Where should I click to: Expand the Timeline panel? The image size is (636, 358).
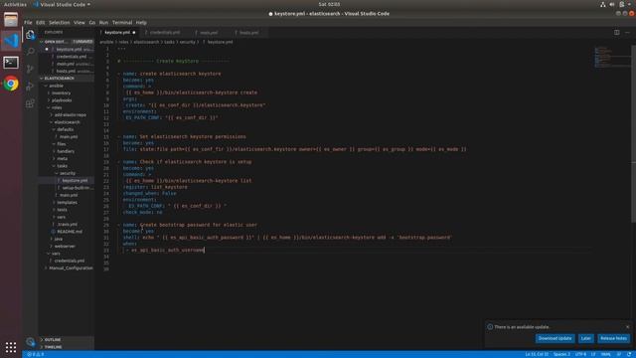pyautogui.click(x=67, y=347)
